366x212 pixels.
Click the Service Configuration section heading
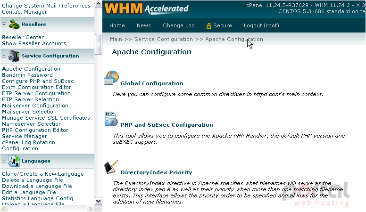point(50,56)
